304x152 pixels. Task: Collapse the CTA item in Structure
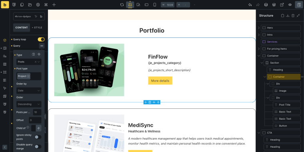259,133
